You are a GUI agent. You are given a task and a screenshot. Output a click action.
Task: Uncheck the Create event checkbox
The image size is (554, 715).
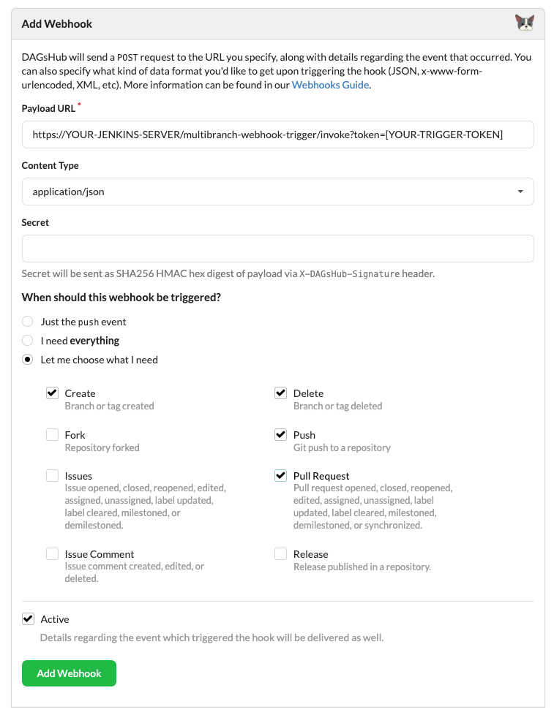(52, 393)
